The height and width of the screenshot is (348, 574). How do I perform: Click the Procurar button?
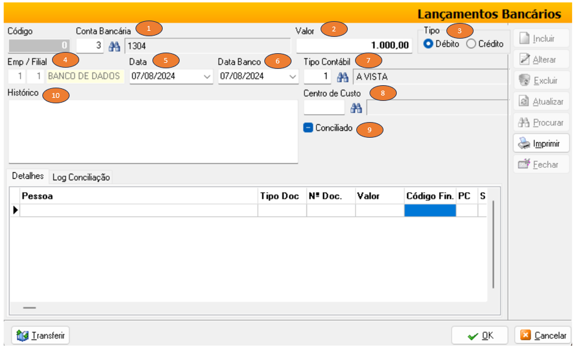coord(541,123)
